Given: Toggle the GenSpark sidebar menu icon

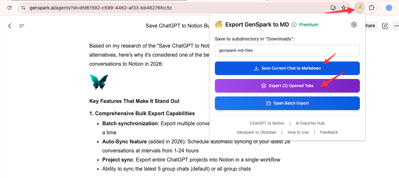Looking at the screenshot, I should [22, 26].
